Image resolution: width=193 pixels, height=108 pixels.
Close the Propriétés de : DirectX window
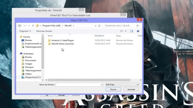click(x=81, y=10)
